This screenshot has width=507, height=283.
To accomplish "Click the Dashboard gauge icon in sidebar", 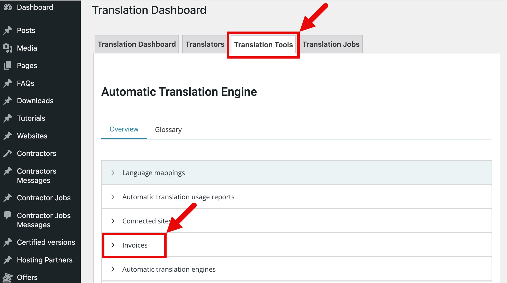I will 8,7.
